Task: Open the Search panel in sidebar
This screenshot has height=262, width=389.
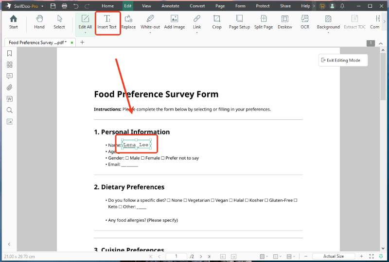Action: [9, 110]
